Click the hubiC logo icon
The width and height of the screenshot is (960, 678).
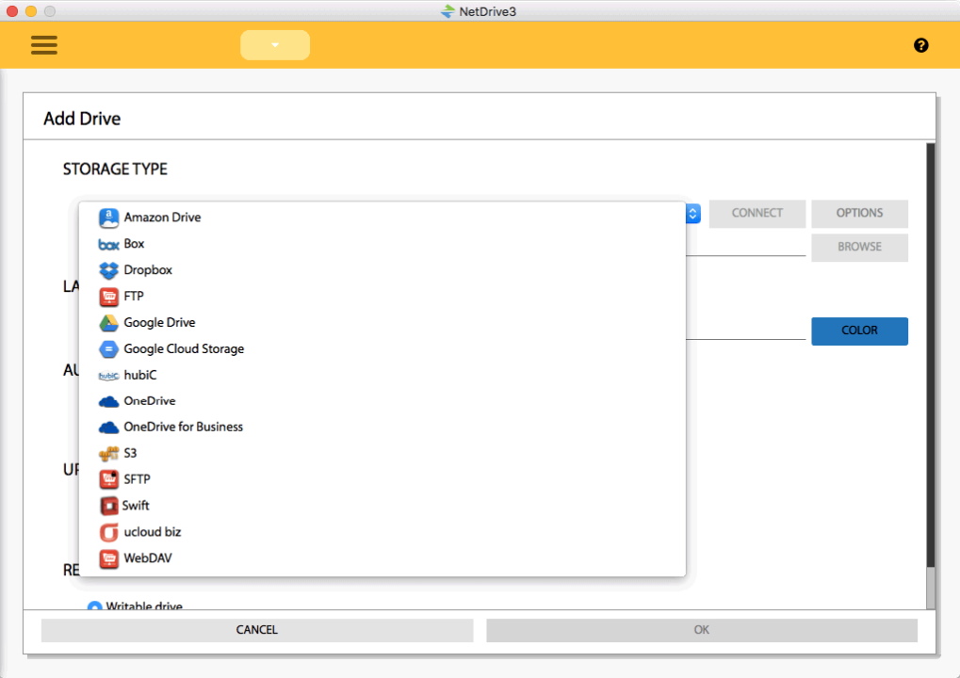pos(108,376)
